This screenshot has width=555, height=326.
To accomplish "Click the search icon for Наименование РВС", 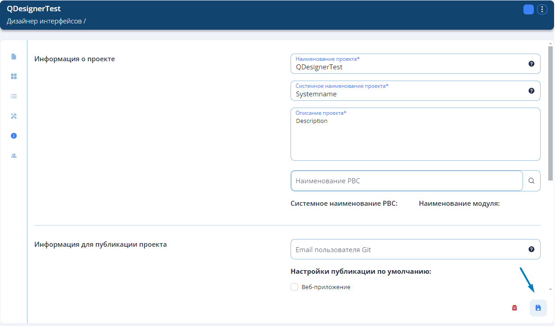I will 532,181.
